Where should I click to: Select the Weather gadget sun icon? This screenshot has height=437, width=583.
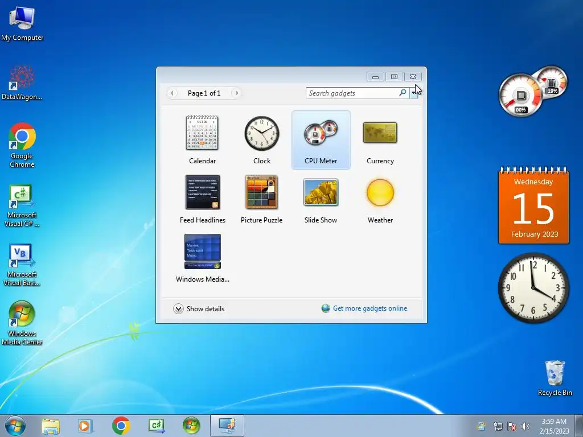click(x=380, y=192)
